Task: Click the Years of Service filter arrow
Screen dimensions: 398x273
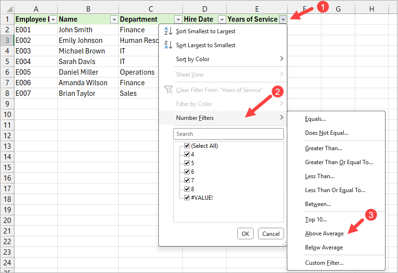Action: point(283,19)
